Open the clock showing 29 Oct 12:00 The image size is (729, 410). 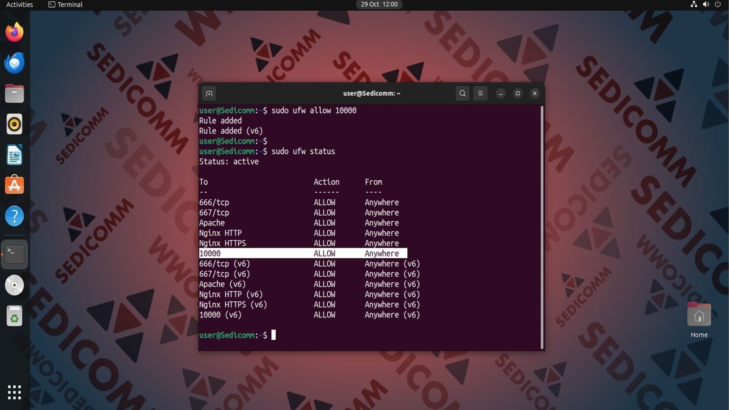pyautogui.click(x=379, y=5)
